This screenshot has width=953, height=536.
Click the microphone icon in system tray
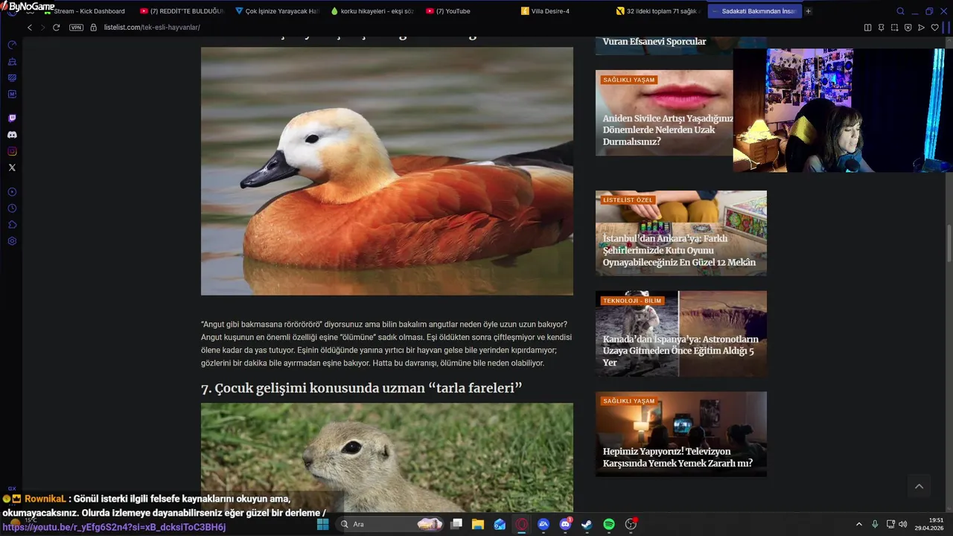875,524
